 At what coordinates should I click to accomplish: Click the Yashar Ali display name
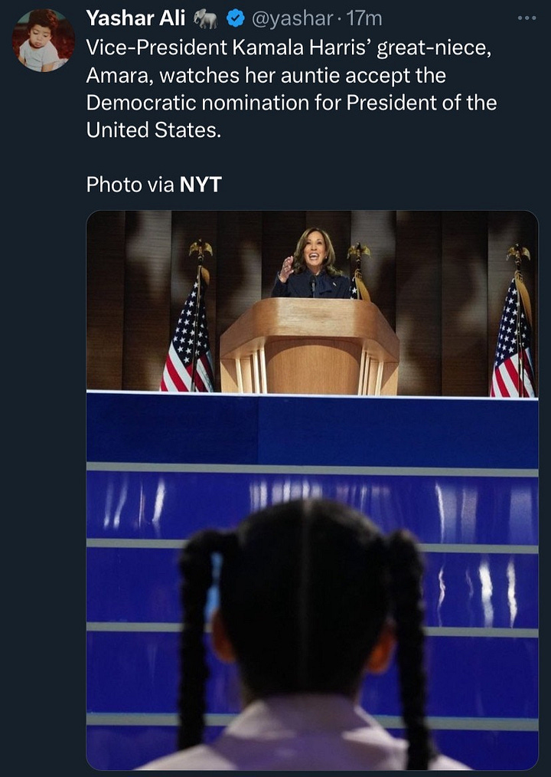click(135, 18)
